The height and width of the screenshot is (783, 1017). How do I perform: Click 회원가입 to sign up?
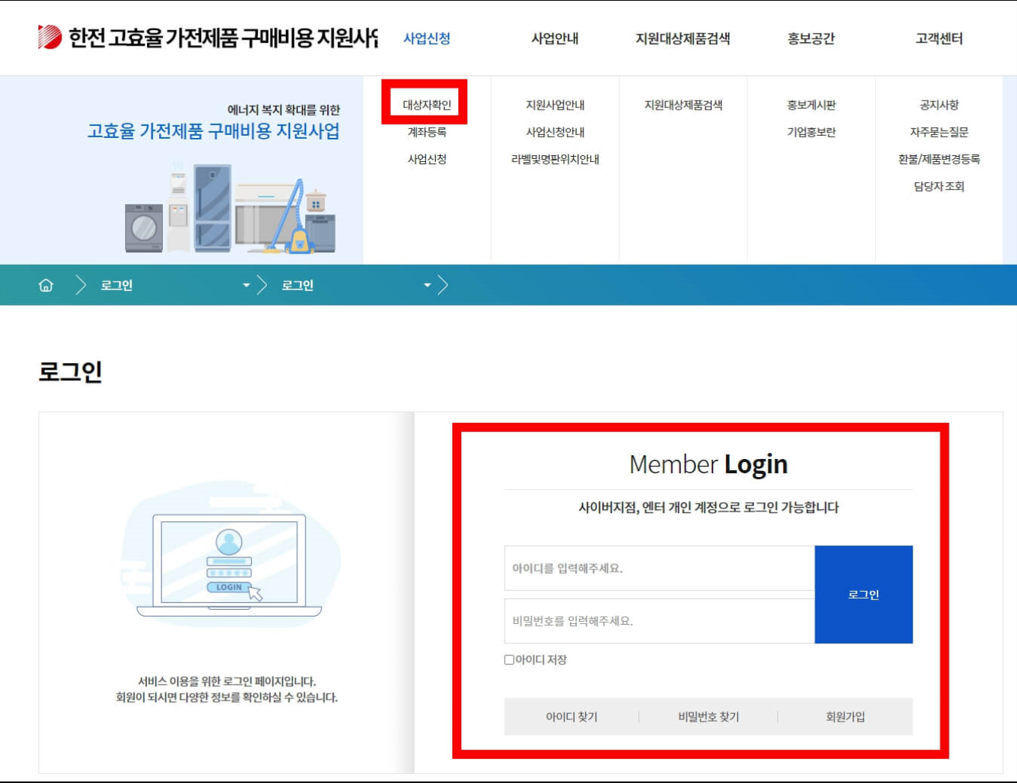(841, 717)
